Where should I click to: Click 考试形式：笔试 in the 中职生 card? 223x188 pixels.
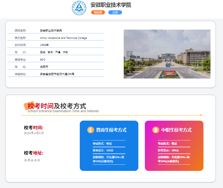[x=167, y=143]
